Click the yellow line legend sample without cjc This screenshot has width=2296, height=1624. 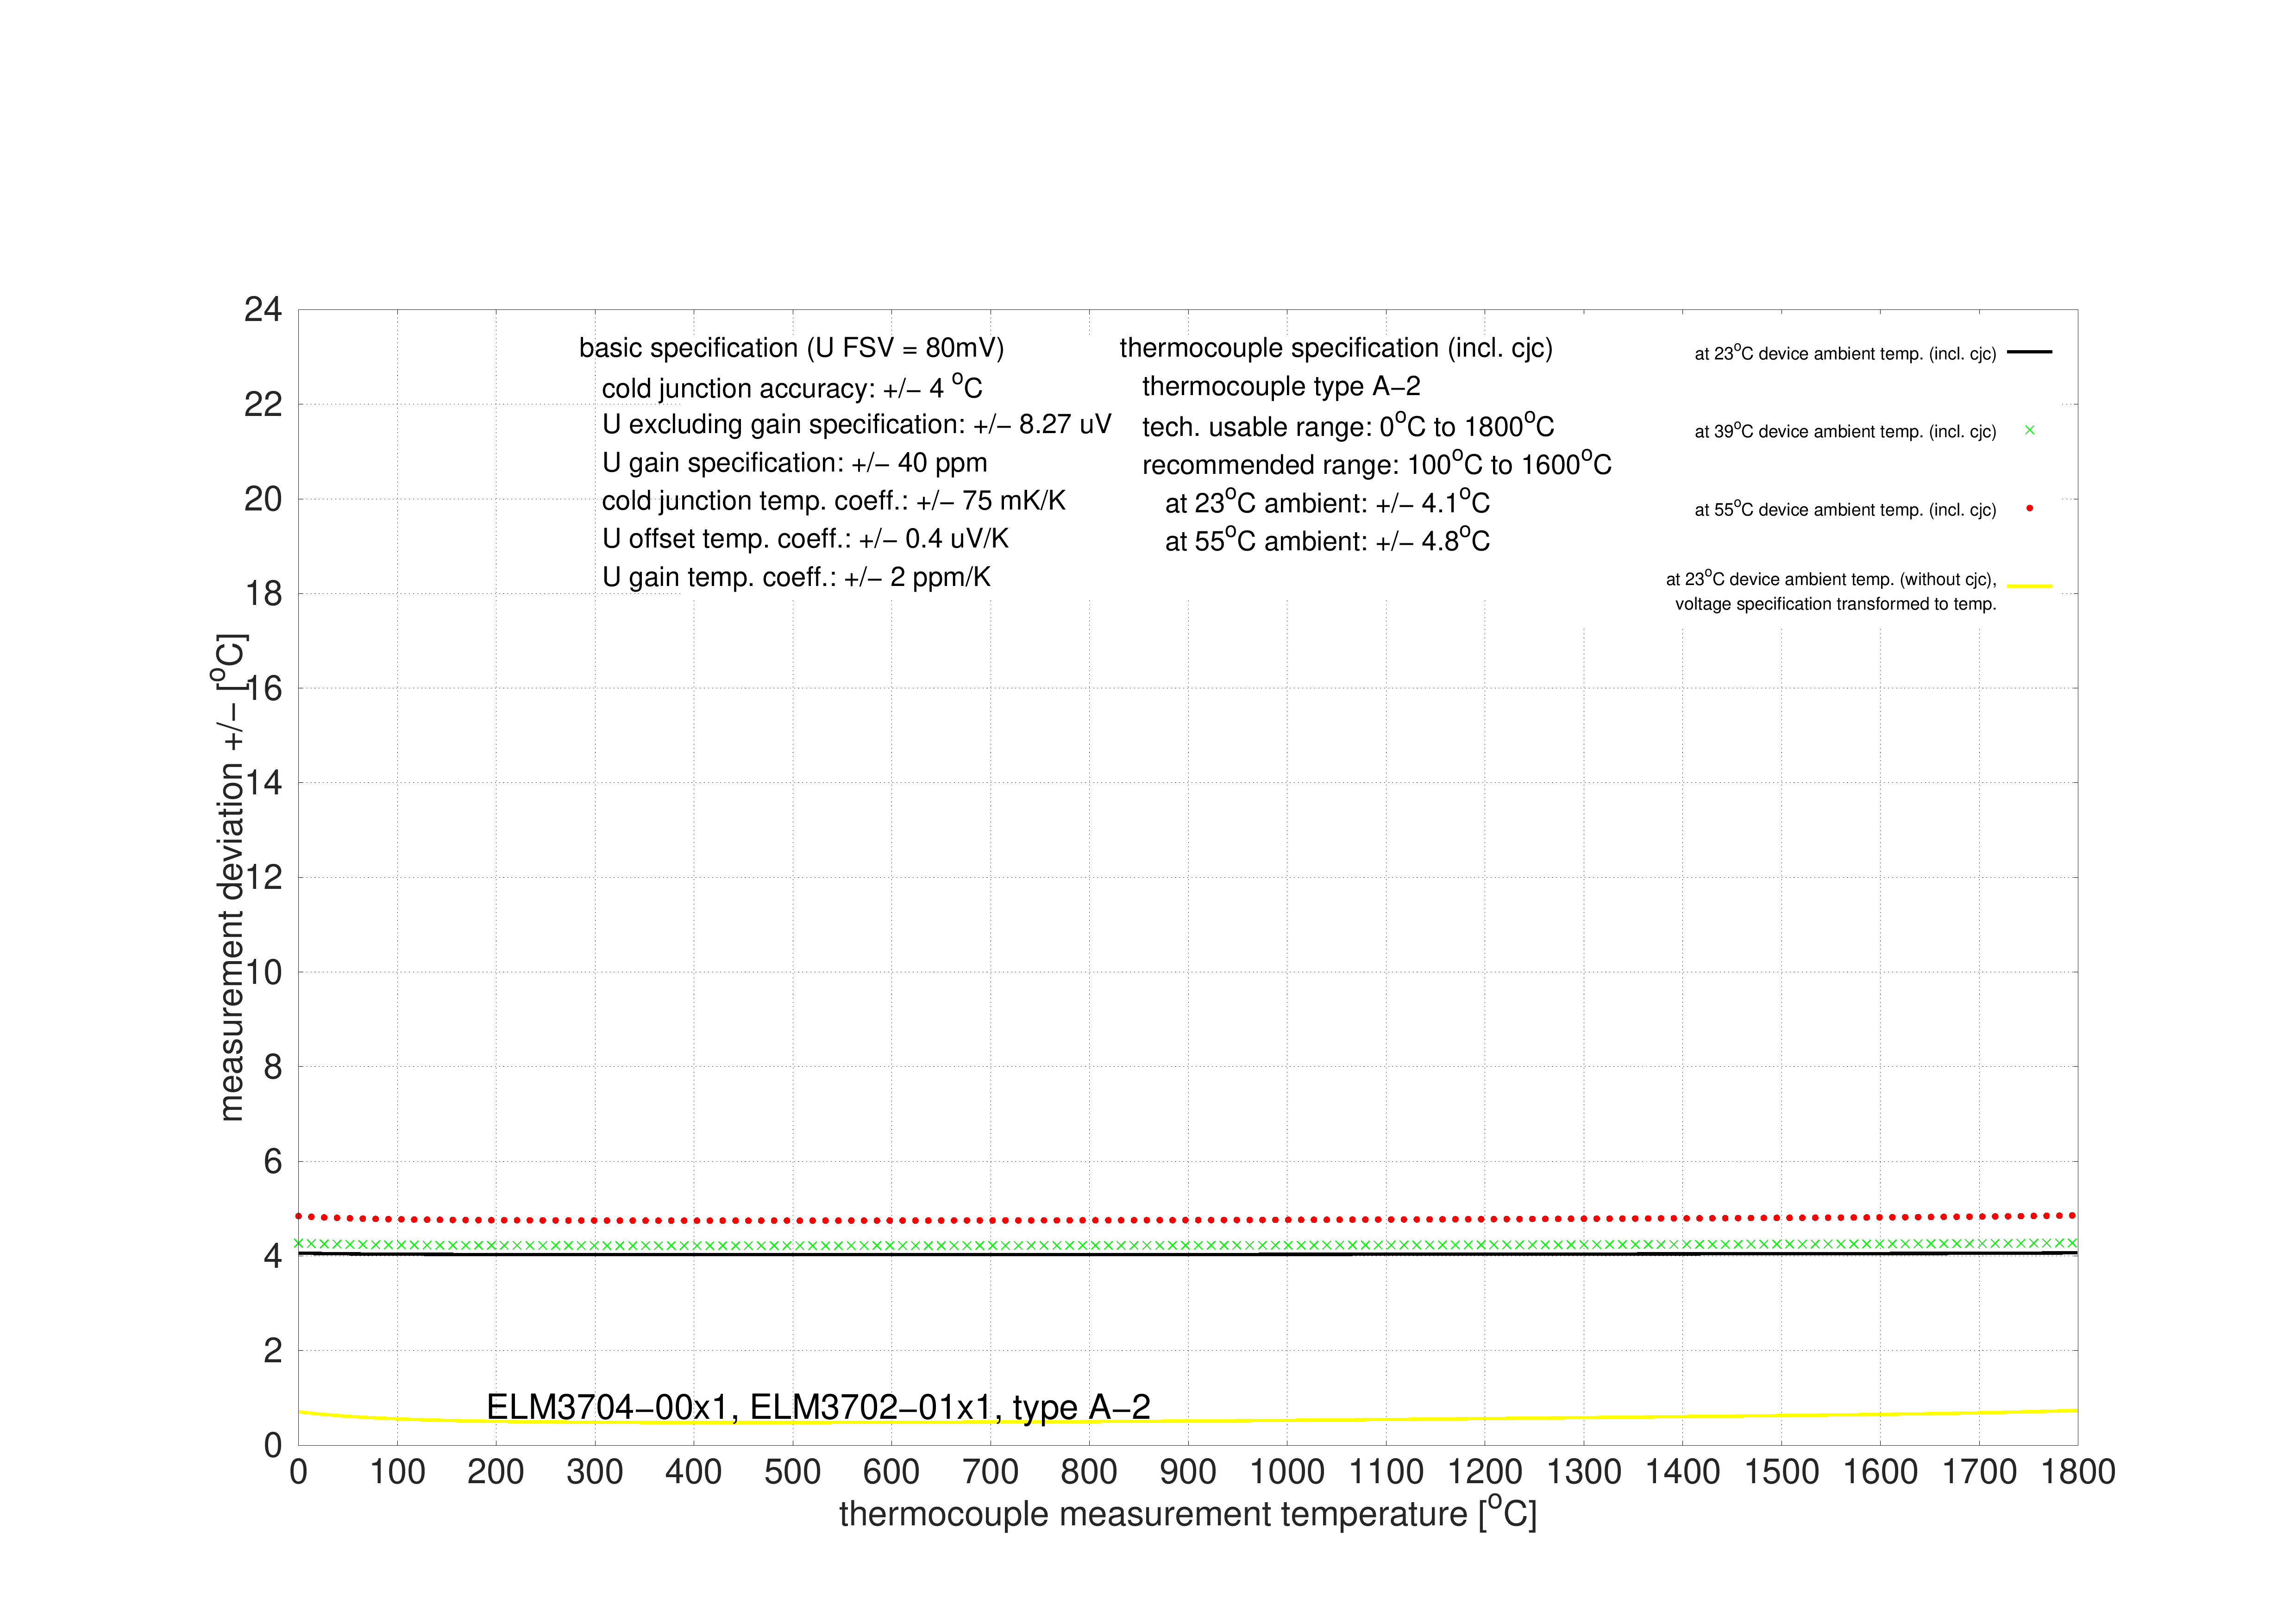2029,586
